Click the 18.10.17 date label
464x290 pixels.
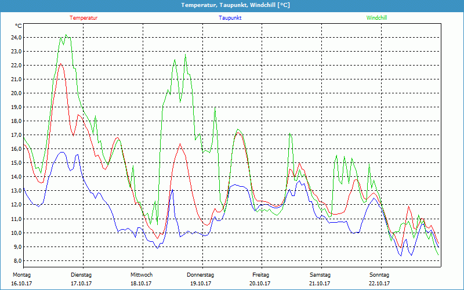(x=141, y=284)
